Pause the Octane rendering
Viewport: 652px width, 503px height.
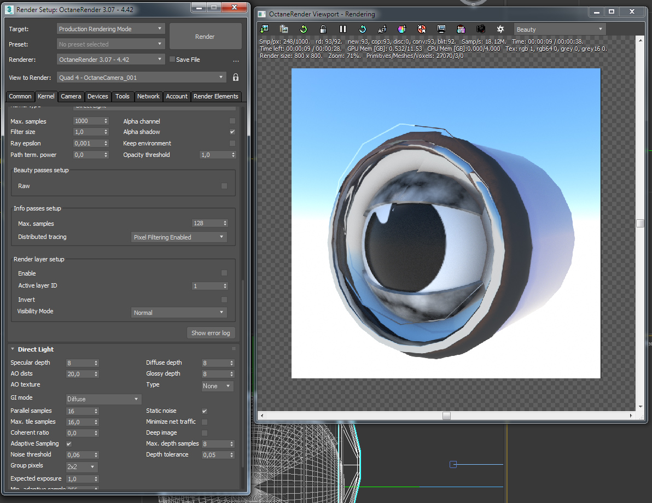342,29
